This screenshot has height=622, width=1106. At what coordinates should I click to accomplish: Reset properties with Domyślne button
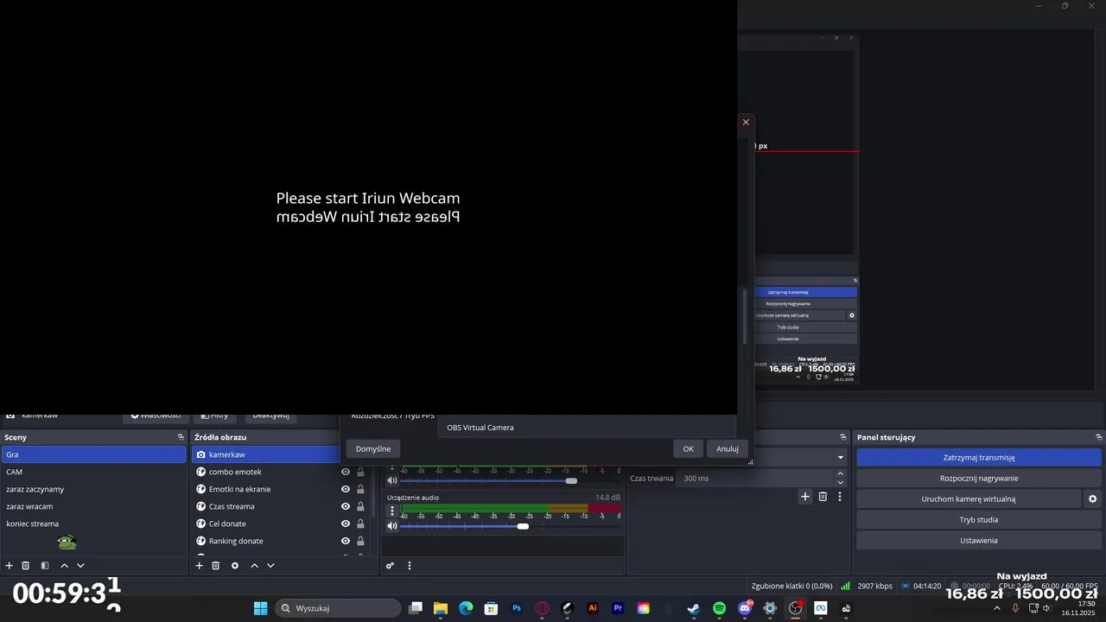[x=373, y=448]
